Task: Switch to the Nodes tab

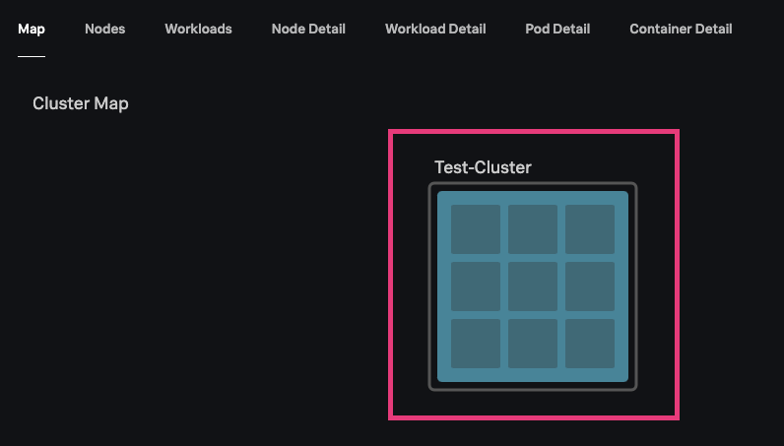Action: pyautogui.click(x=105, y=29)
